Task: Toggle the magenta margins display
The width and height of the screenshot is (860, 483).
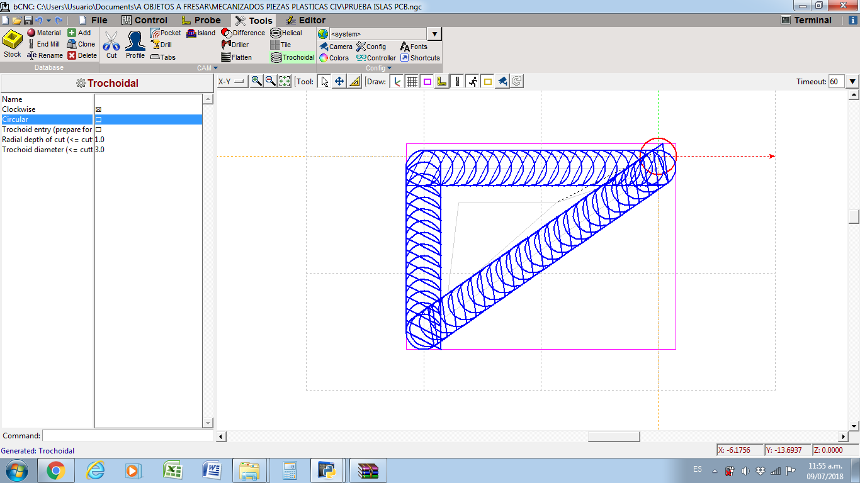Action: (427, 81)
